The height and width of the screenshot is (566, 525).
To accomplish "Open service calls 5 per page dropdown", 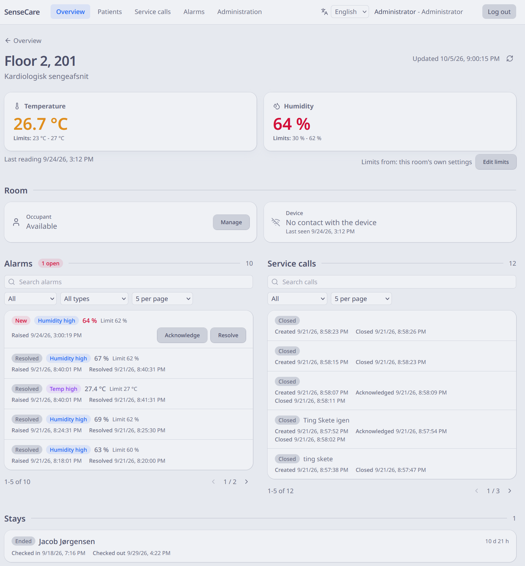I will coord(361,299).
